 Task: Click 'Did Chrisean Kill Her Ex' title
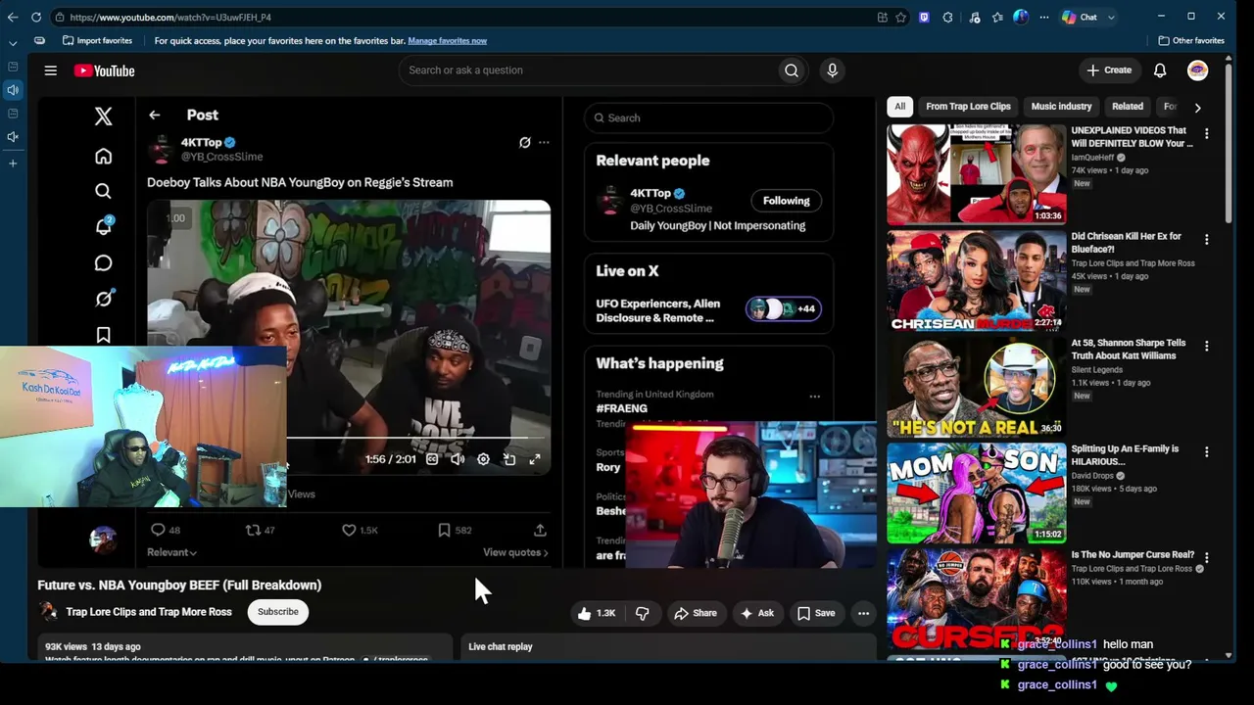[x=1127, y=243]
